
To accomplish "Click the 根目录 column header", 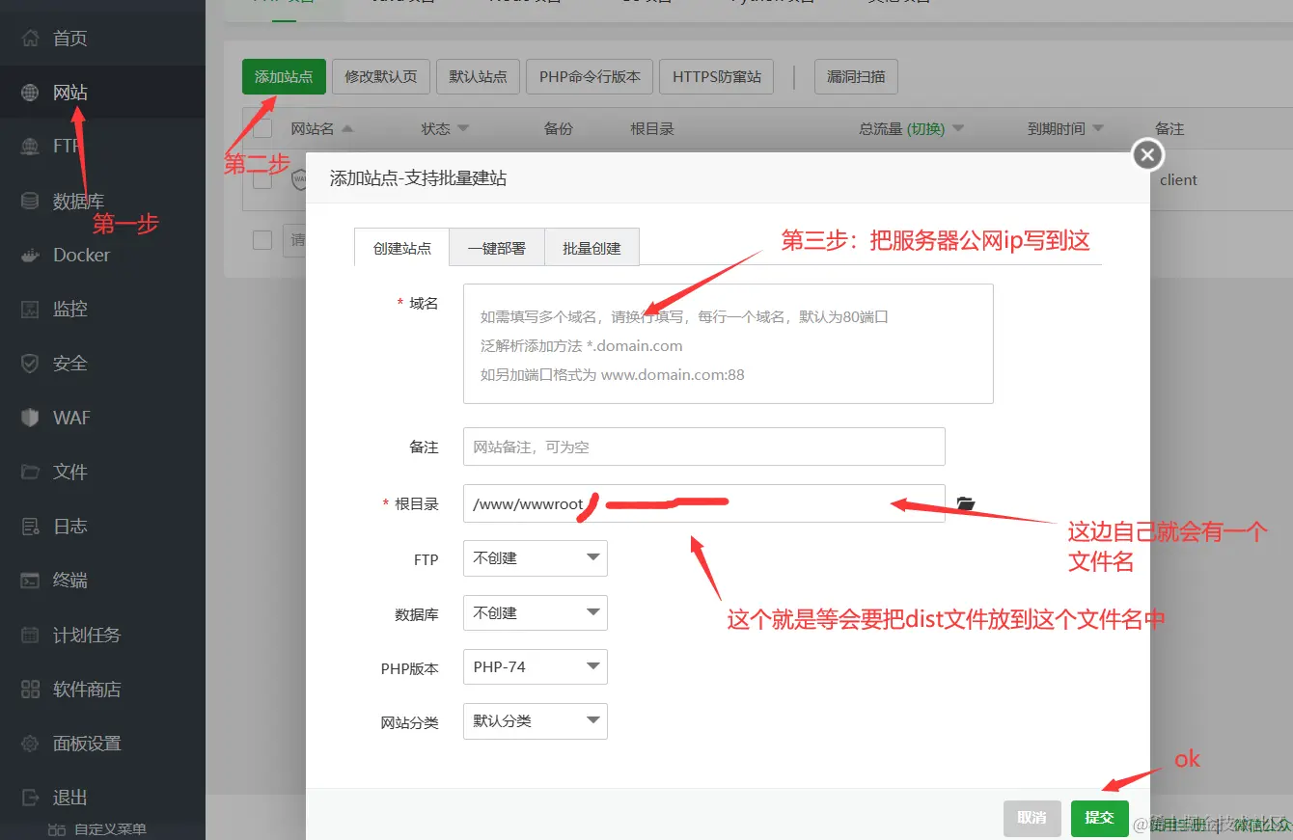I will tap(652, 128).
